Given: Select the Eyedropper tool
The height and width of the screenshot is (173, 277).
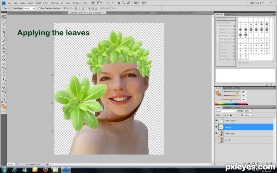Looking at the screenshot, I should 4,36.
